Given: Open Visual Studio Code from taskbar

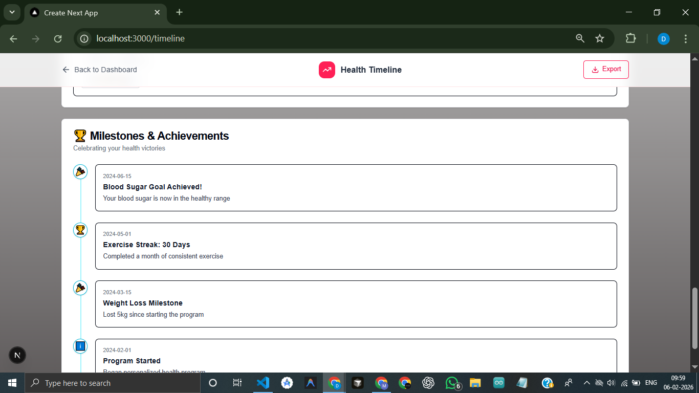Looking at the screenshot, I should pos(263,383).
